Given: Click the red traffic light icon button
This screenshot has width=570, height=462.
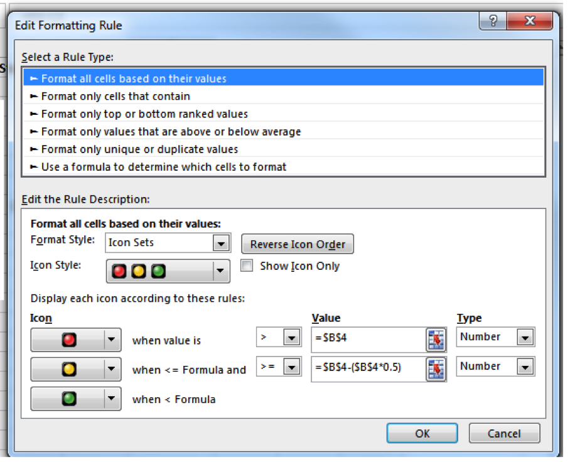Looking at the screenshot, I should pos(68,340).
